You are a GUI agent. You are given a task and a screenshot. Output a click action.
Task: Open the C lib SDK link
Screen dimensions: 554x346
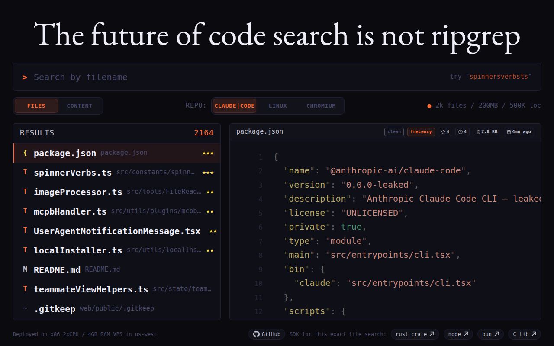pyautogui.click(x=525, y=334)
